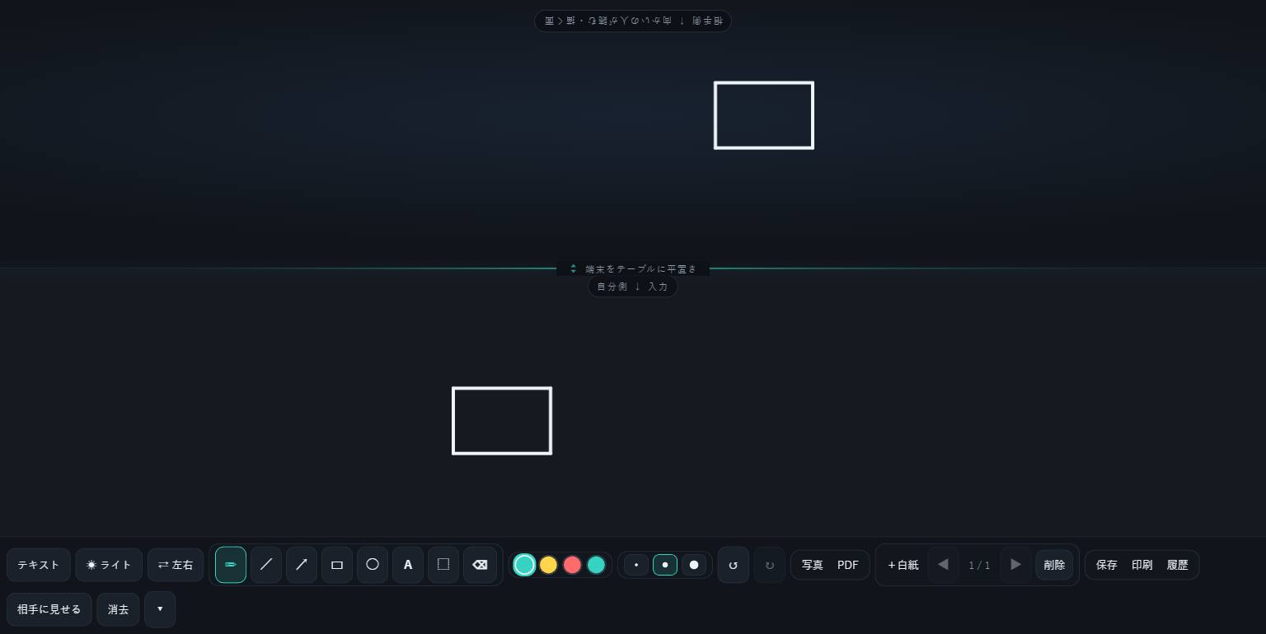Choose the largest stroke width dot
Viewport: 1266px width, 634px height.
click(694, 565)
